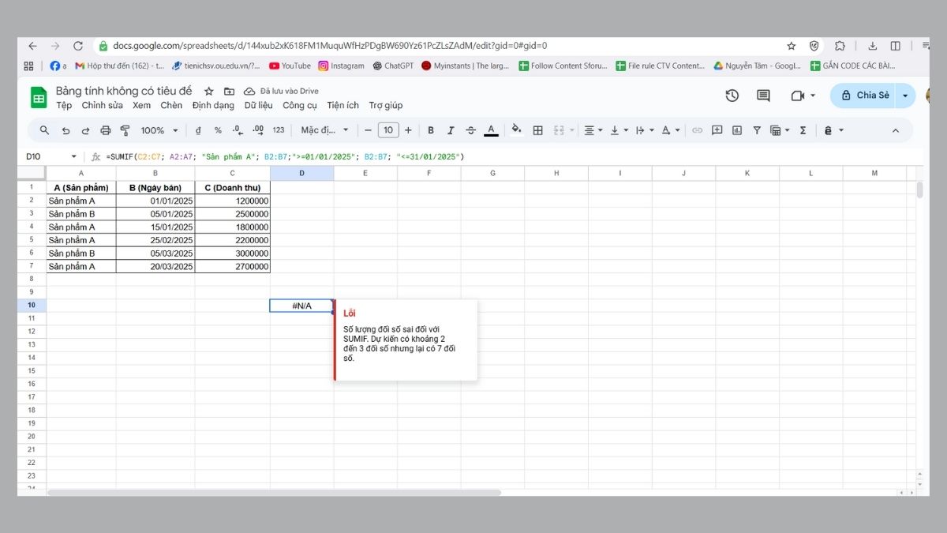
Task: Open the 100% zoom dropdown
Action: (159, 130)
